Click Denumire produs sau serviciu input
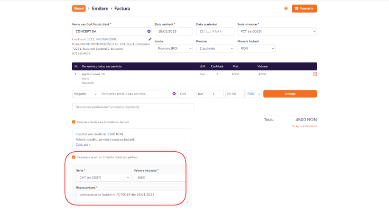Viewport: 389px width, 212px height. point(138,94)
